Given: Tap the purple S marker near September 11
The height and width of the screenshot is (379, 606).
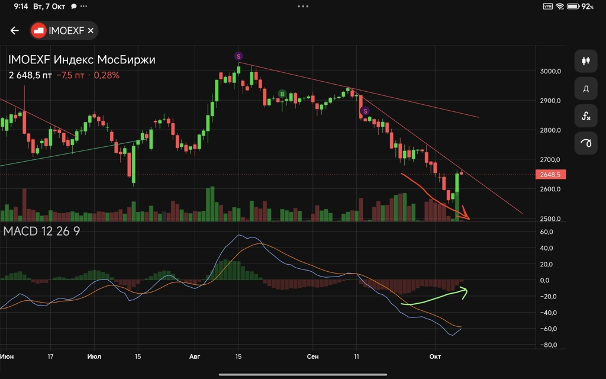Looking at the screenshot, I should point(365,111).
